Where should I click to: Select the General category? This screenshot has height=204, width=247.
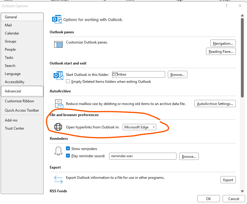pyautogui.click(x=22, y=17)
